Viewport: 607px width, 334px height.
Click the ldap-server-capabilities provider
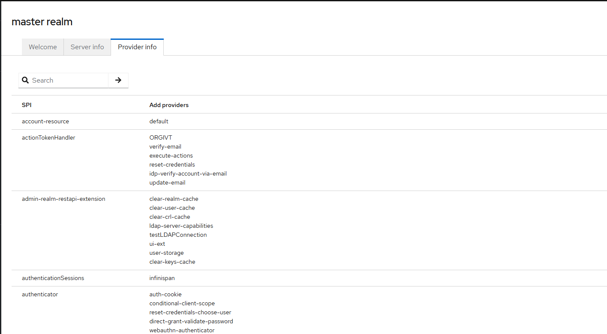click(181, 226)
